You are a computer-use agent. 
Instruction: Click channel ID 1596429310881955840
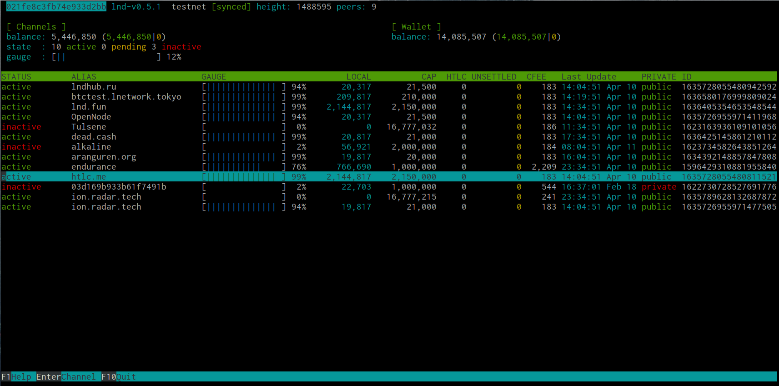click(729, 167)
